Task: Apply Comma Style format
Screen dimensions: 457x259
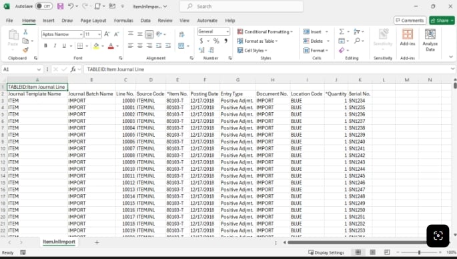Action: pos(225,41)
